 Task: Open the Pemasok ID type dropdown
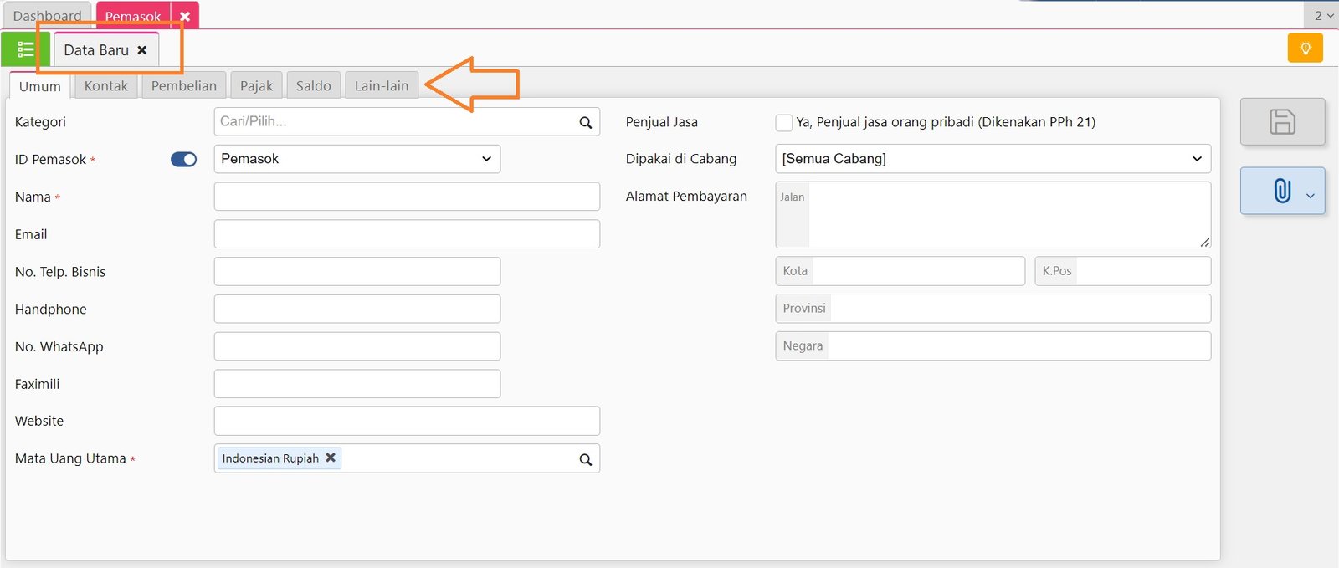(357, 159)
